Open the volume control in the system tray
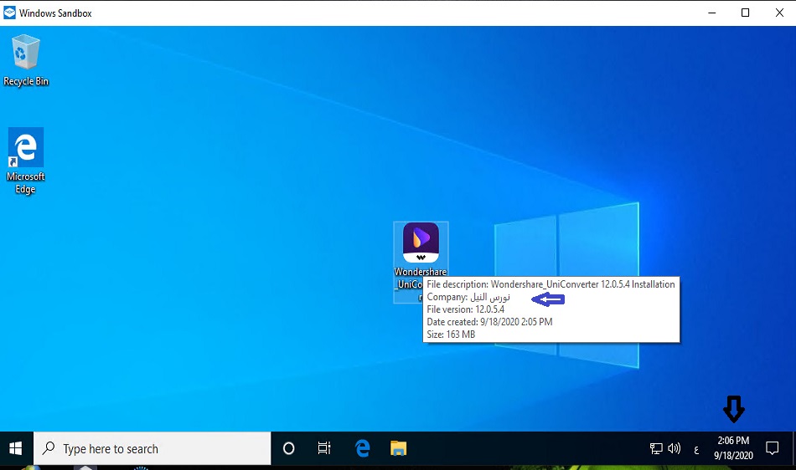Screen dimensions: 796x470 tap(675, 449)
